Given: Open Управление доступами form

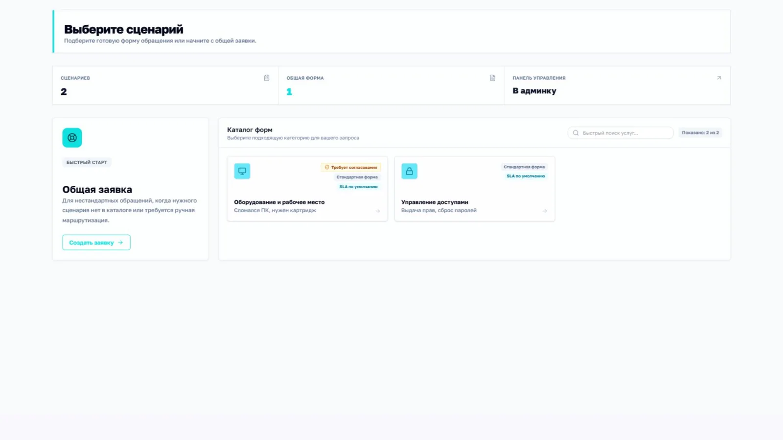Looking at the screenshot, I should coord(475,189).
